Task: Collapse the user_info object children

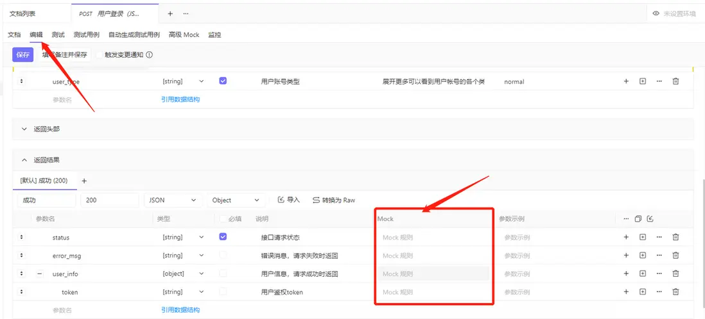Action: [x=40, y=274]
